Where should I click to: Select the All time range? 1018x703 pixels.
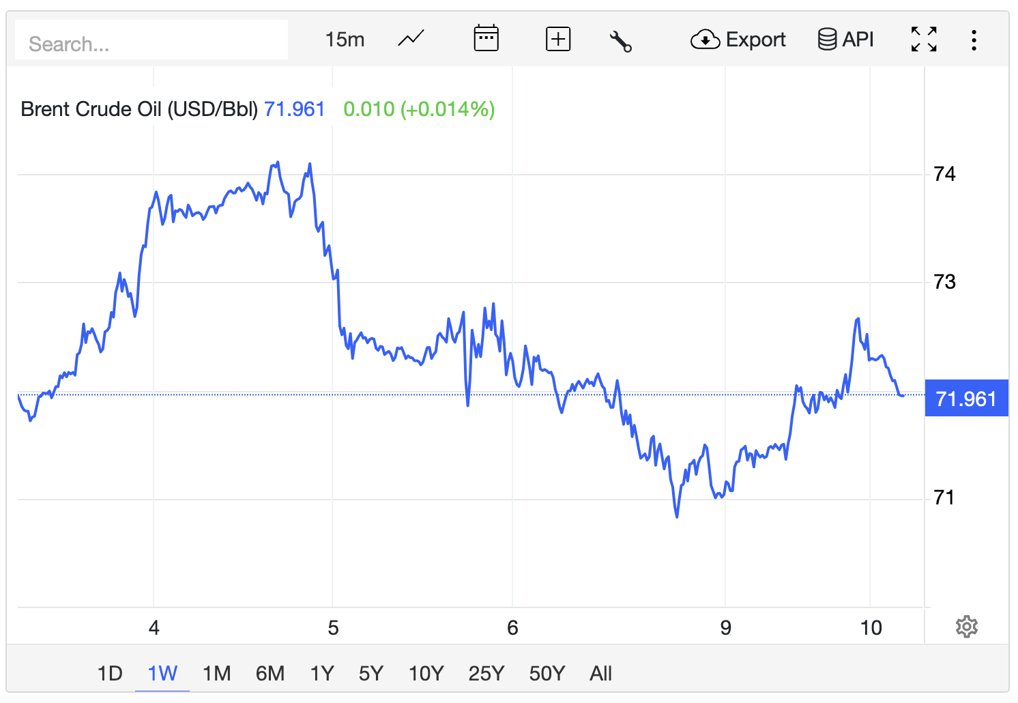coord(600,674)
